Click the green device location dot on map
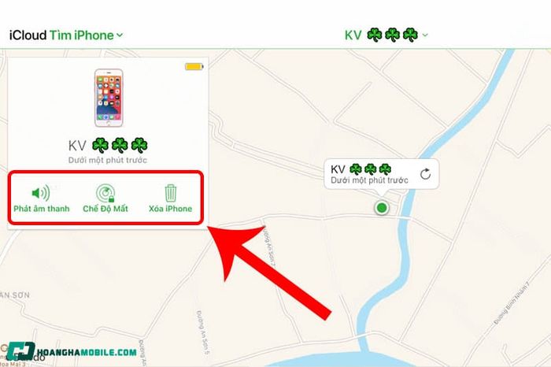 coord(381,208)
